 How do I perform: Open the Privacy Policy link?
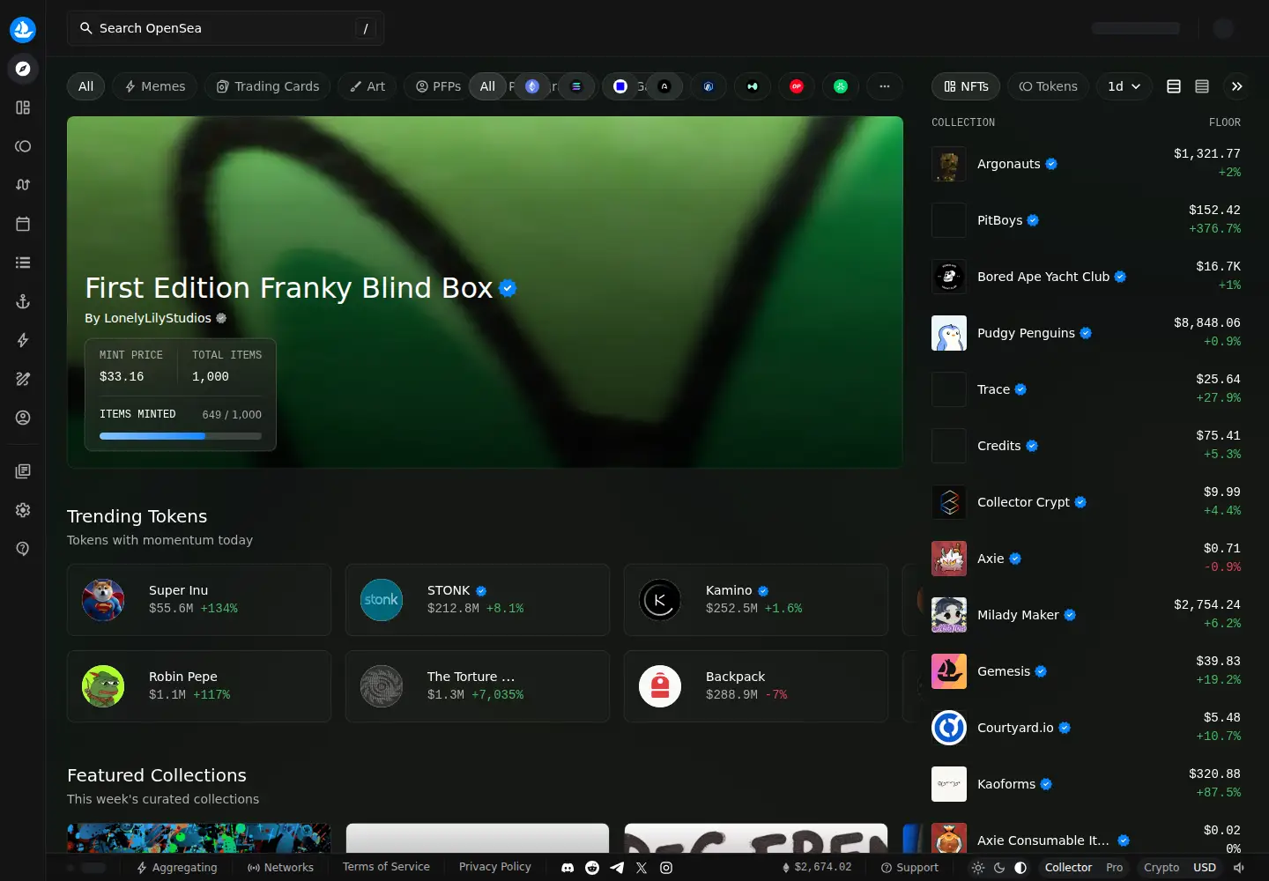click(x=495, y=867)
